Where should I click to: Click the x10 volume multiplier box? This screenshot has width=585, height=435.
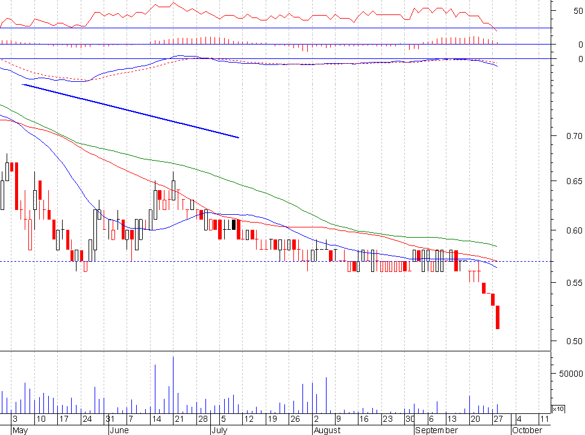(558, 409)
